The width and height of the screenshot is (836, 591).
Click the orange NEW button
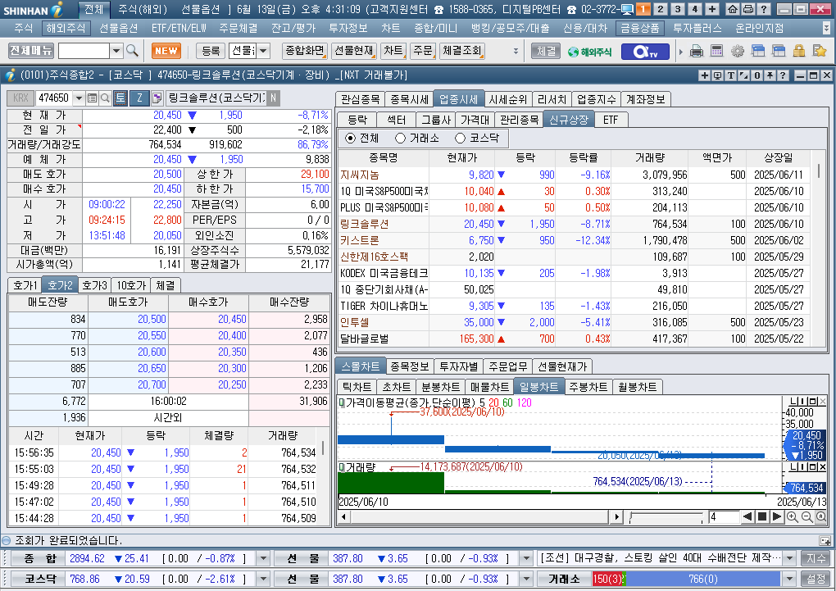(166, 51)
